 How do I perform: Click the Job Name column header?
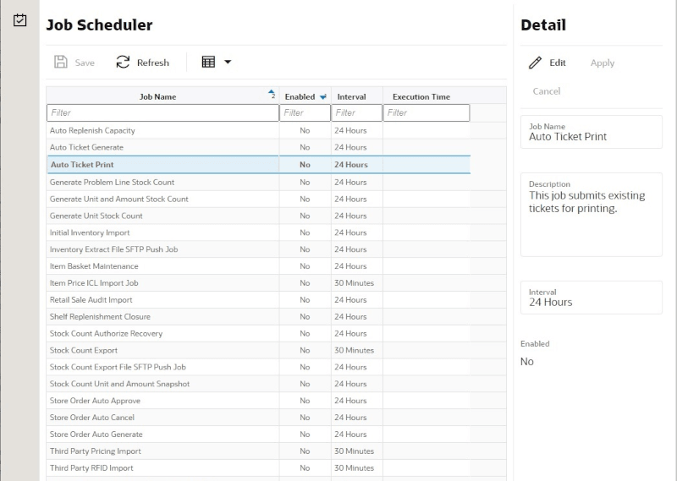click(x=157, y=97)
